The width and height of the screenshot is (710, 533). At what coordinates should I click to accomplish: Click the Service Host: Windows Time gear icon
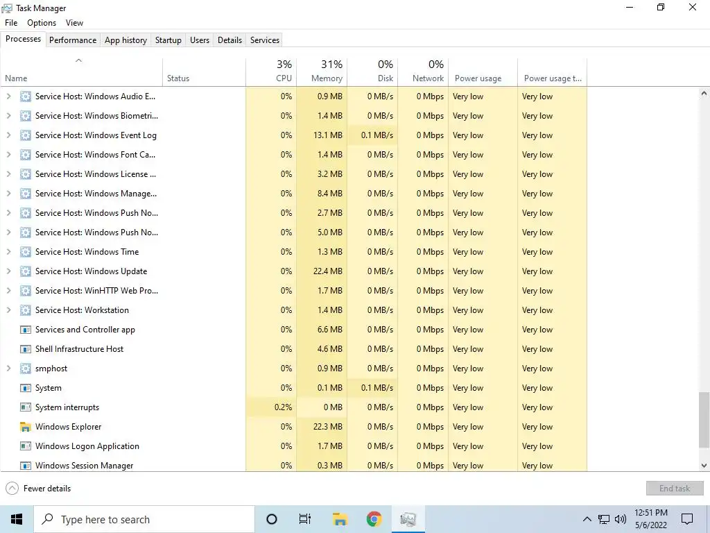click(26, 252)
